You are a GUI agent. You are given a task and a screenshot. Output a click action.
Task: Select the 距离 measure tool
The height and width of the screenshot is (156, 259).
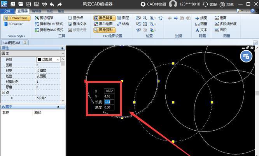(x=220, y=18)
